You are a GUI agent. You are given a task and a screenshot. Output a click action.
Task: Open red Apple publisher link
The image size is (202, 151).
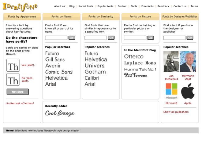(188, 103)
